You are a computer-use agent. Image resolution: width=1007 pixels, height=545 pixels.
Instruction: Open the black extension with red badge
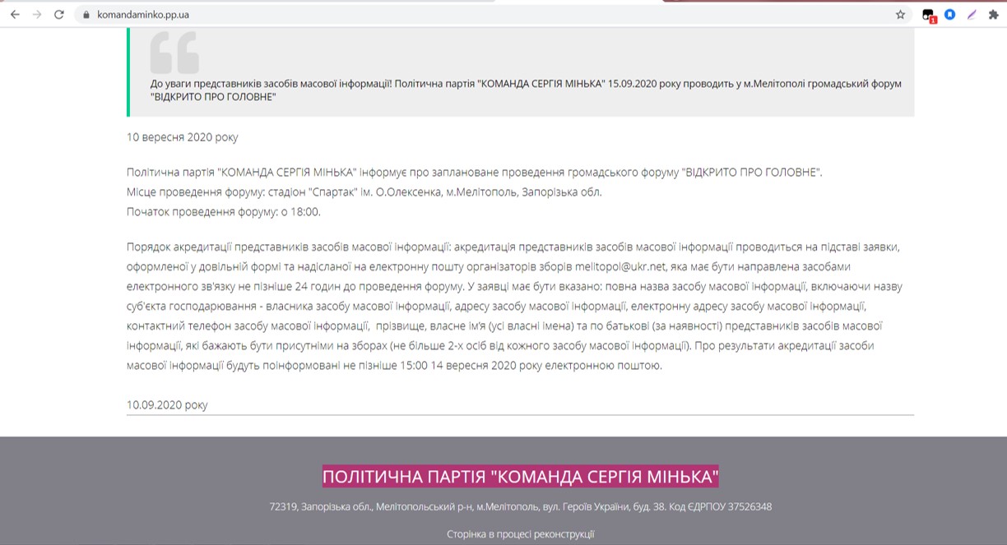pos(928,15)
